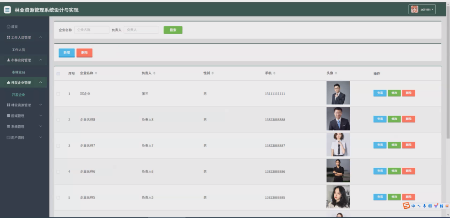Sort by 负责人 column arrow icon
This screenshot has width=450, height=218.
tap(154, 73)
